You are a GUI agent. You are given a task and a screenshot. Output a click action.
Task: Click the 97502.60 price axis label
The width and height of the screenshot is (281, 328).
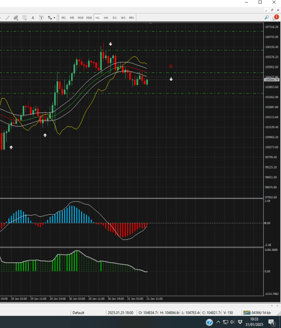pos(271,197)
